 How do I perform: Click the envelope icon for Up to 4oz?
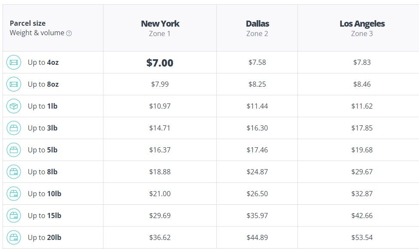[x=14, y=62]
